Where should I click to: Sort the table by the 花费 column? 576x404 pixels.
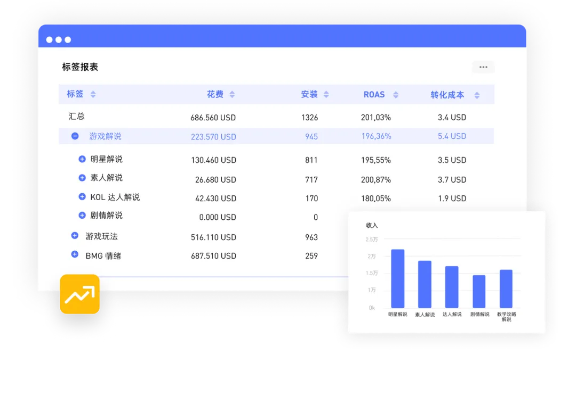[x=231, y=94]
